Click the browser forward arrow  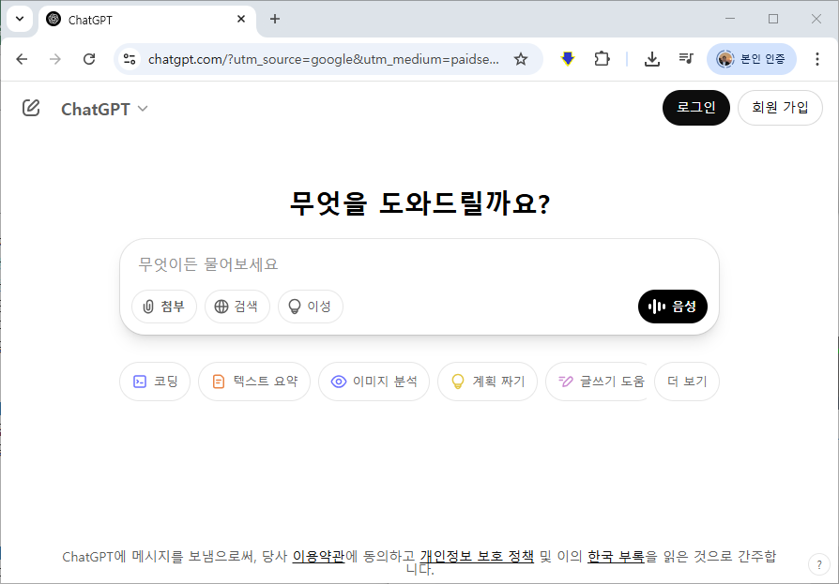click(x=55, y=59)
